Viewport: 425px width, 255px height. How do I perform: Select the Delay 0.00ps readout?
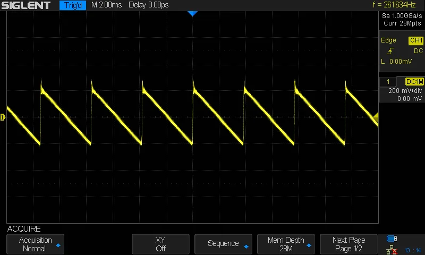(149, 5)
